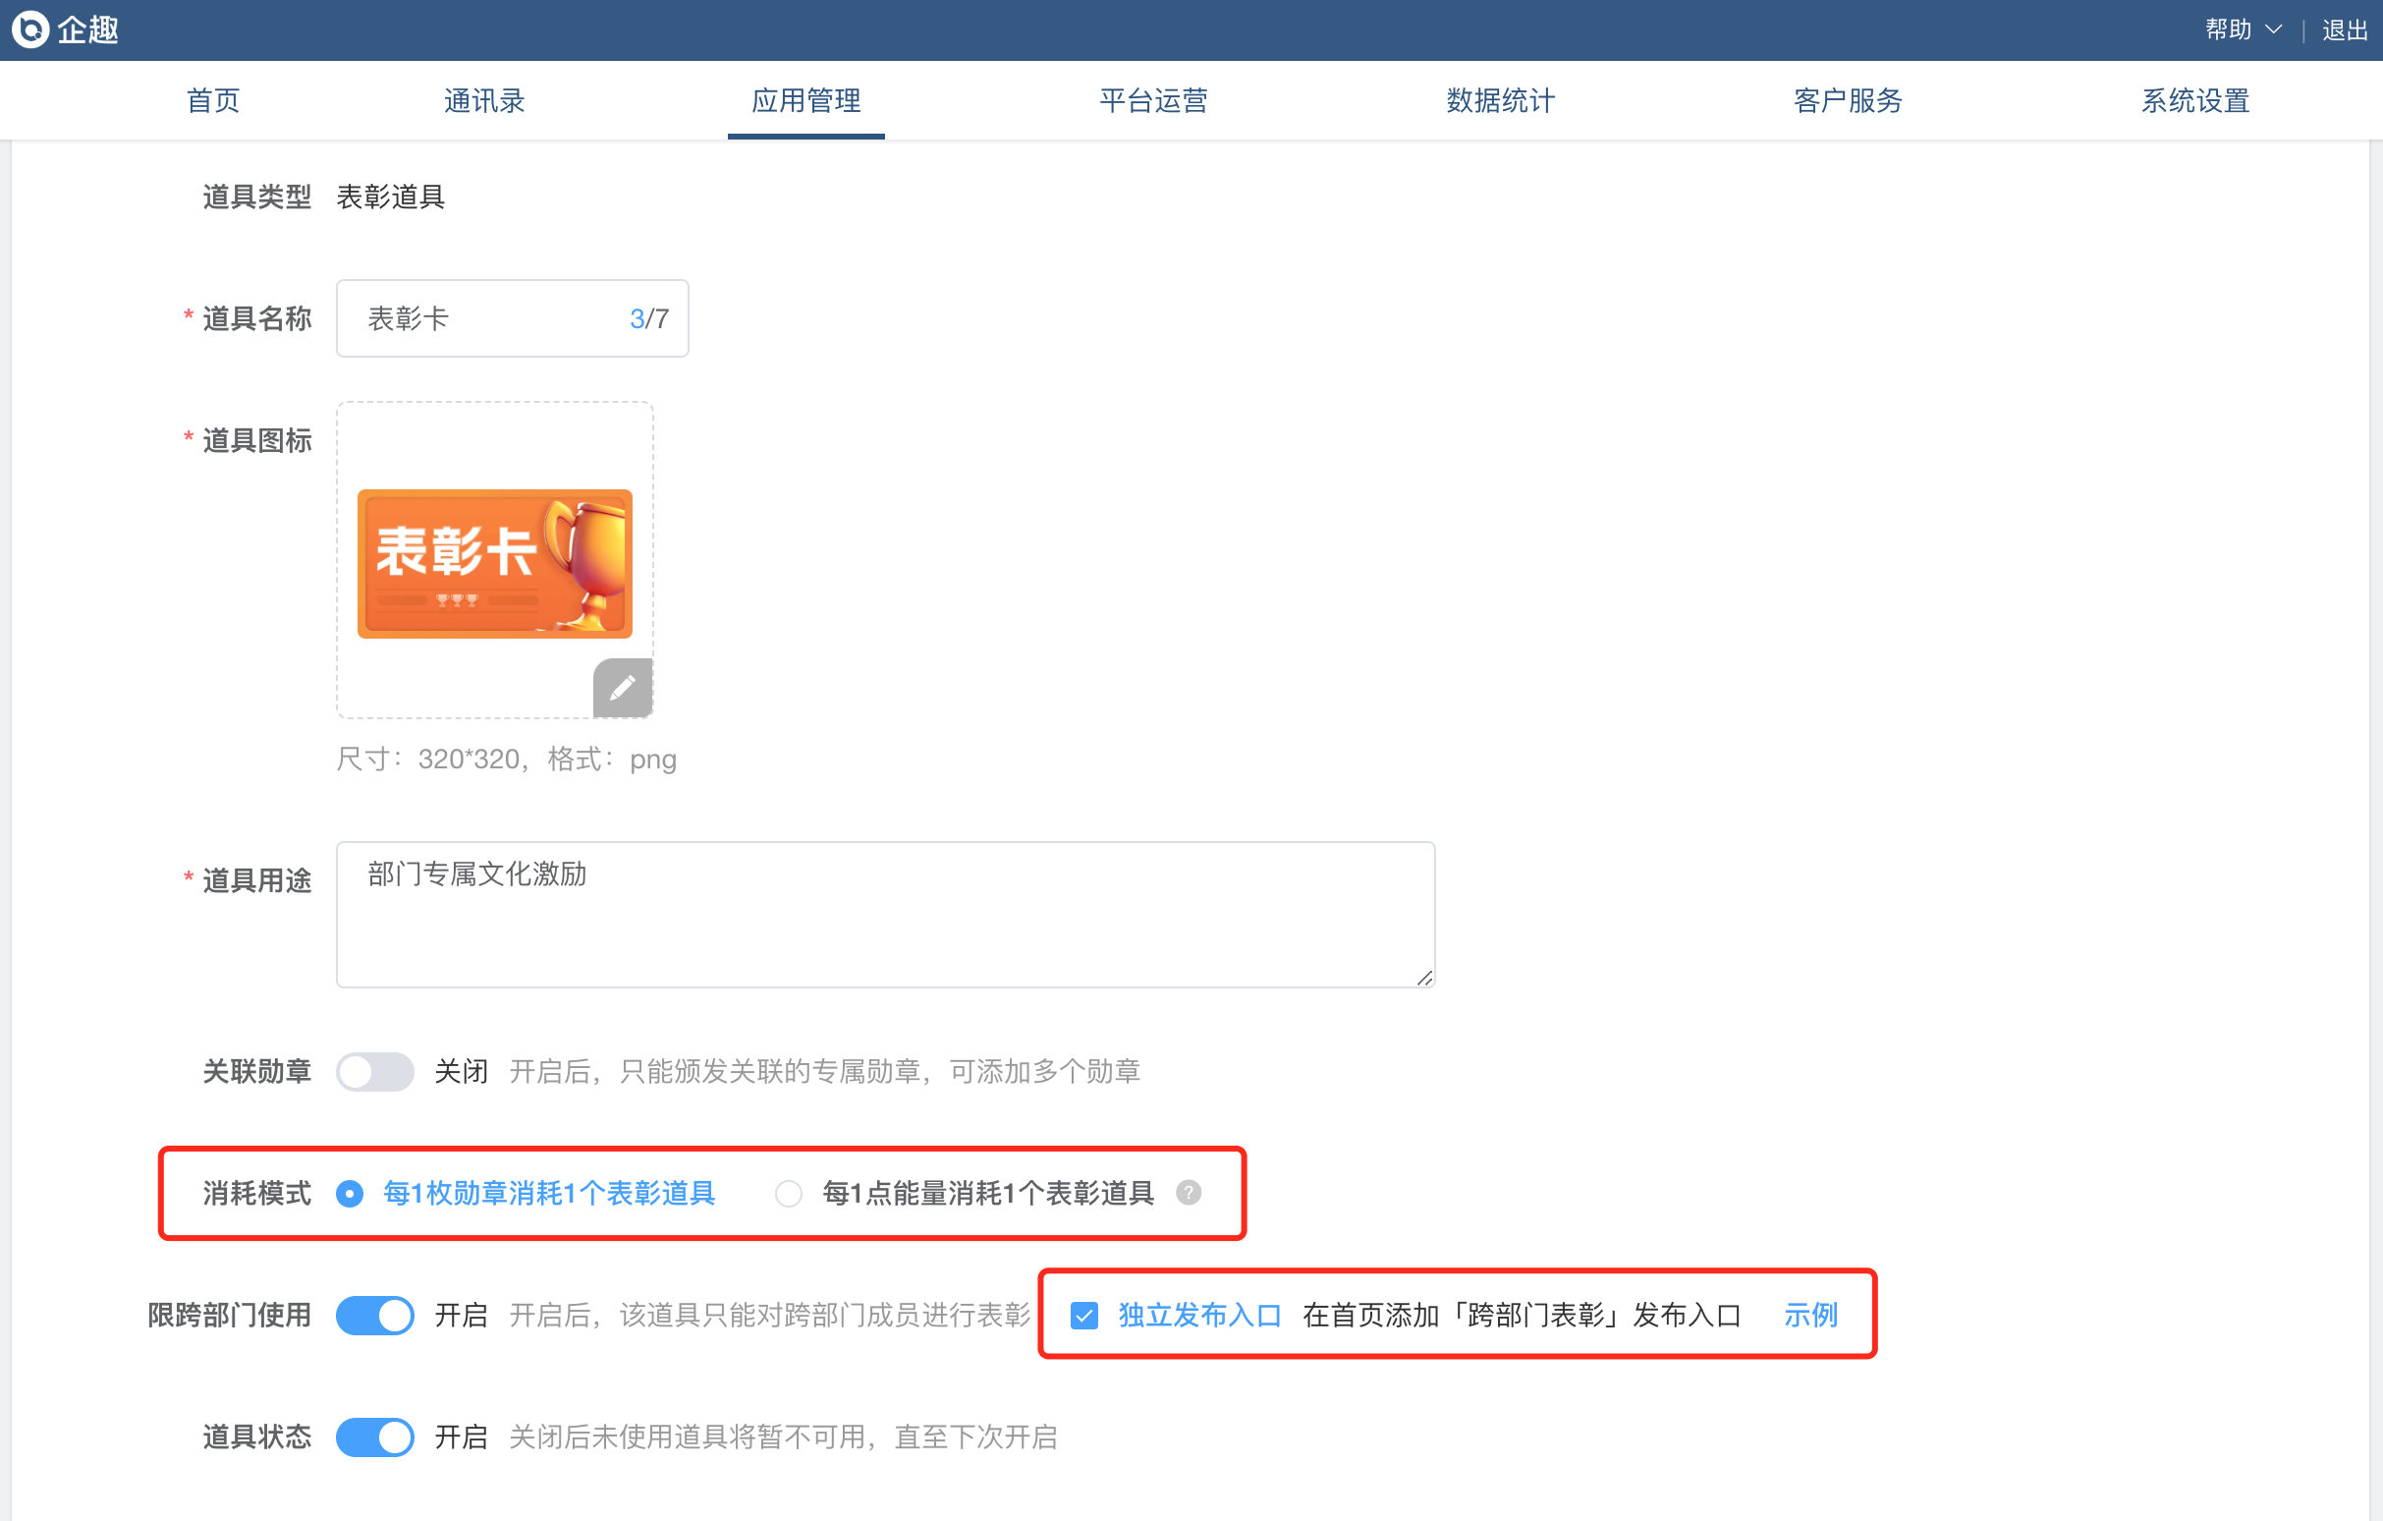Select 每1枚勋章消耗1个表彰道具 radio option
This screenshot has width=2383, height=1521.
pos(350,1194)
